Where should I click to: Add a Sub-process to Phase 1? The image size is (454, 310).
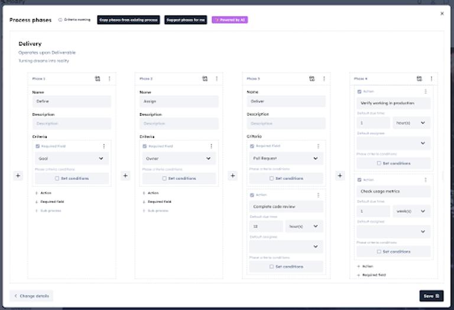coord(48,211)
